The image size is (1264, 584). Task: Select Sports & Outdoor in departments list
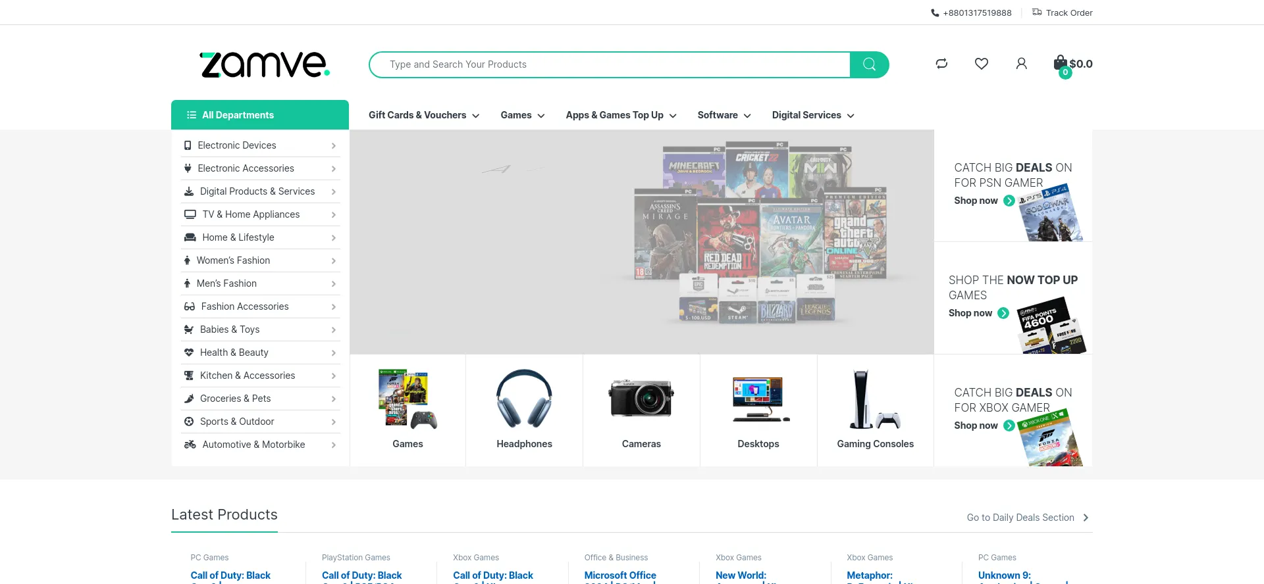coord(237,422)
